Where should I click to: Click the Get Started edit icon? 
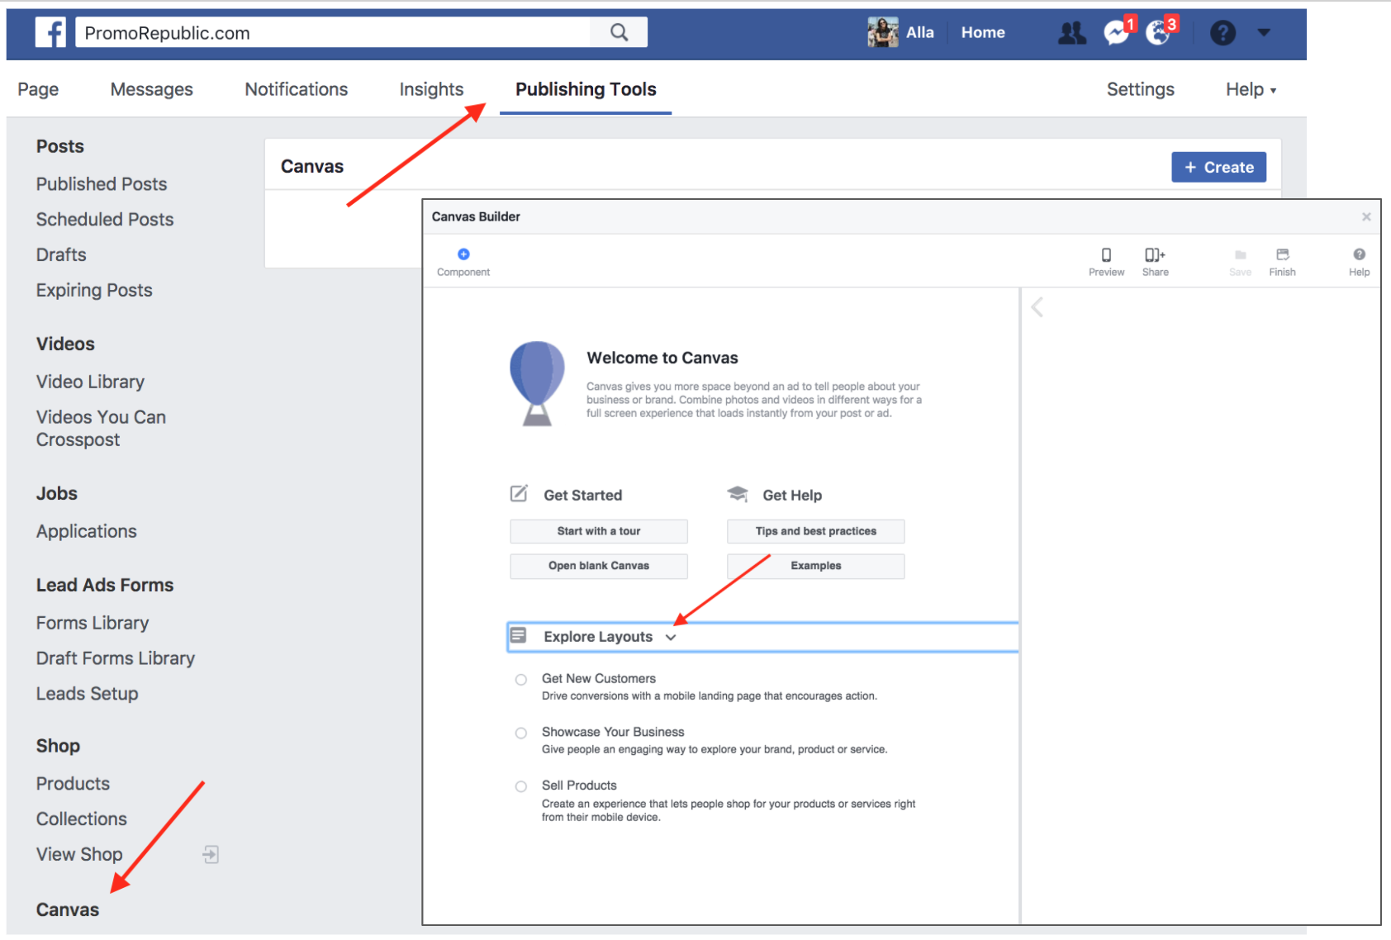pos(519,494)
